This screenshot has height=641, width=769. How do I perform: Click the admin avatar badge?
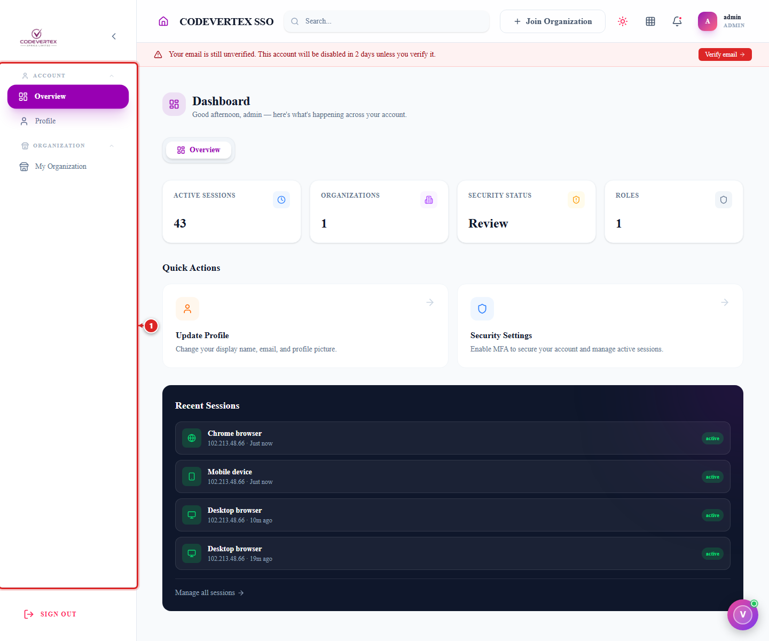point(708,21)
